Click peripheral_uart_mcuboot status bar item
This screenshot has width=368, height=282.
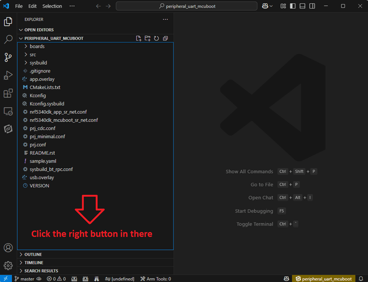(x=323, y=279)
